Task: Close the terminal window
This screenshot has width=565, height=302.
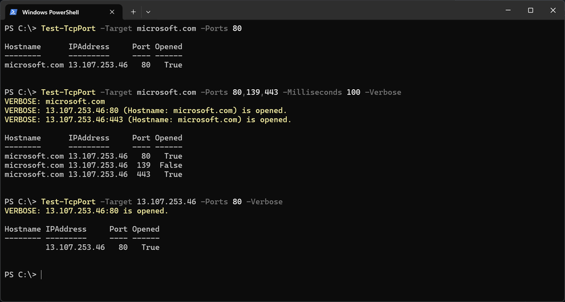Action: click(x=553, y=11)
